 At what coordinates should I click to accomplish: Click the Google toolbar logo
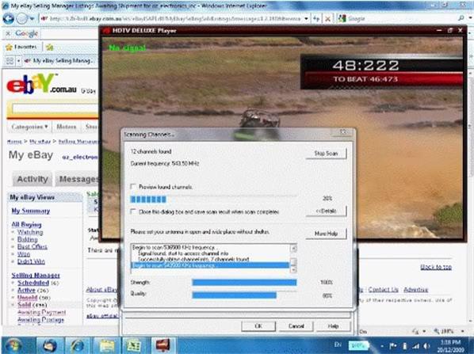(x=27, y=33)
